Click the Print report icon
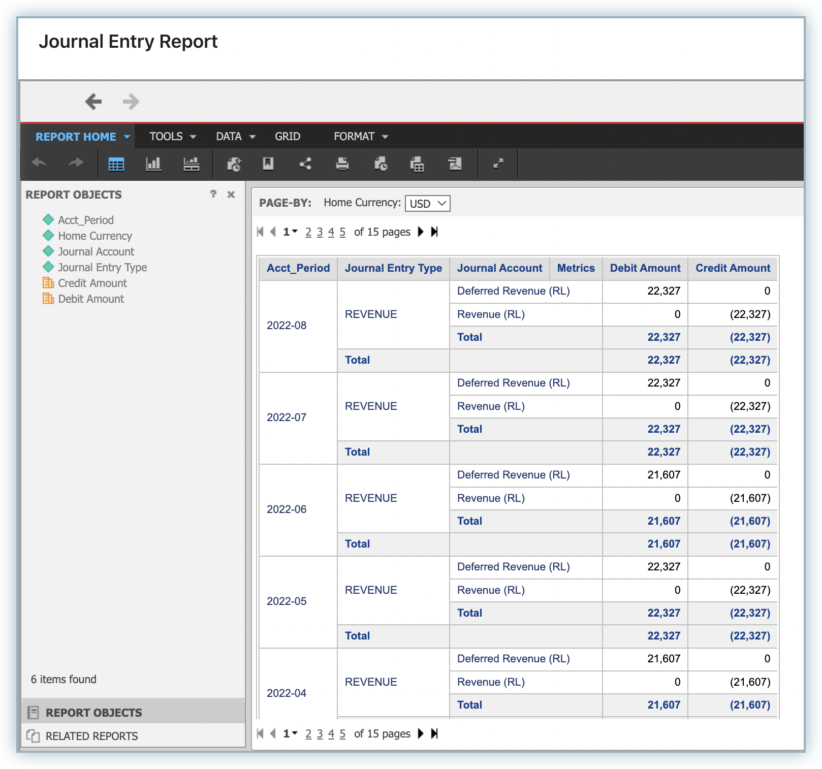The image size is (822, 769). (342, 164)
